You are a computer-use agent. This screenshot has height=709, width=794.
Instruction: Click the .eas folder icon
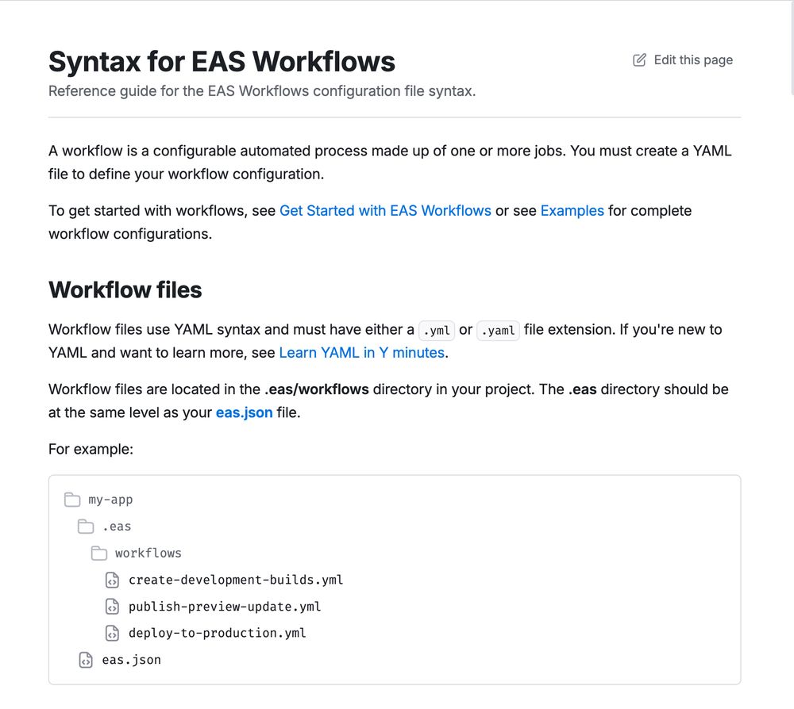coord(86,527)
